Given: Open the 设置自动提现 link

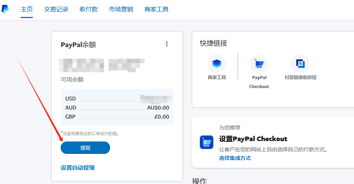Looking at the screenshot, I should (x=78, y=168).
